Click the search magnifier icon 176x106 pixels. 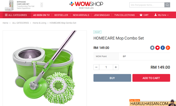tap(167, 5)
